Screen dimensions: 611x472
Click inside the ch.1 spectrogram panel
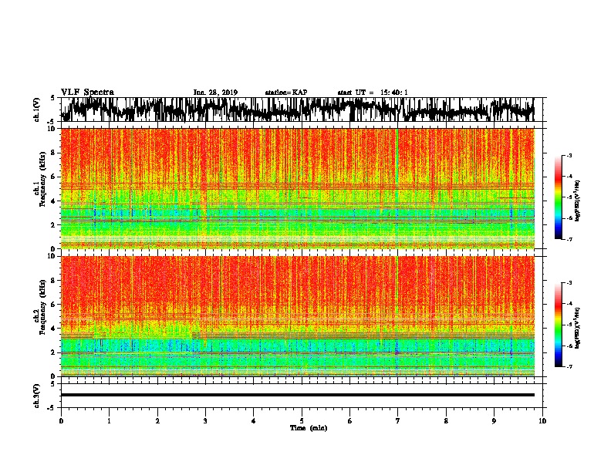pyautogui.click(x=297, y=188)
